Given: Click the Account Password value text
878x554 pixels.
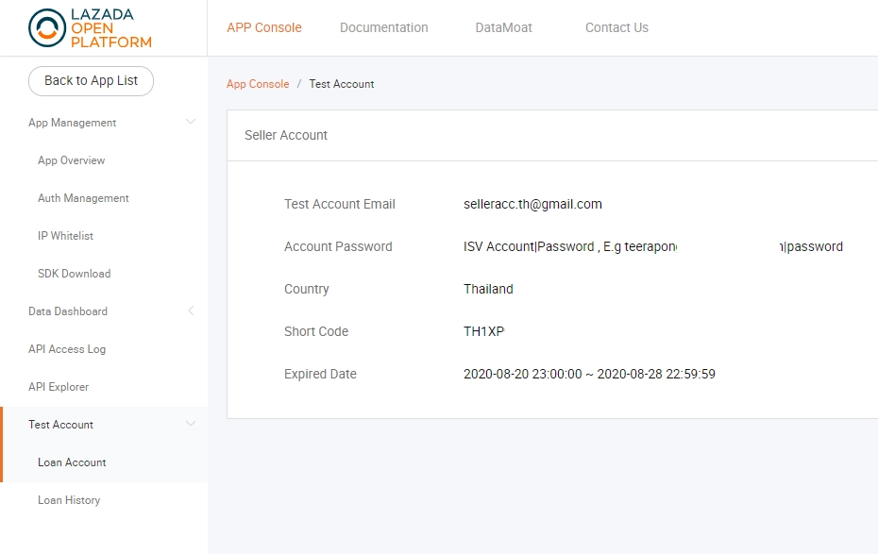Looking at the screenshot, I should (x=653, y=246).
